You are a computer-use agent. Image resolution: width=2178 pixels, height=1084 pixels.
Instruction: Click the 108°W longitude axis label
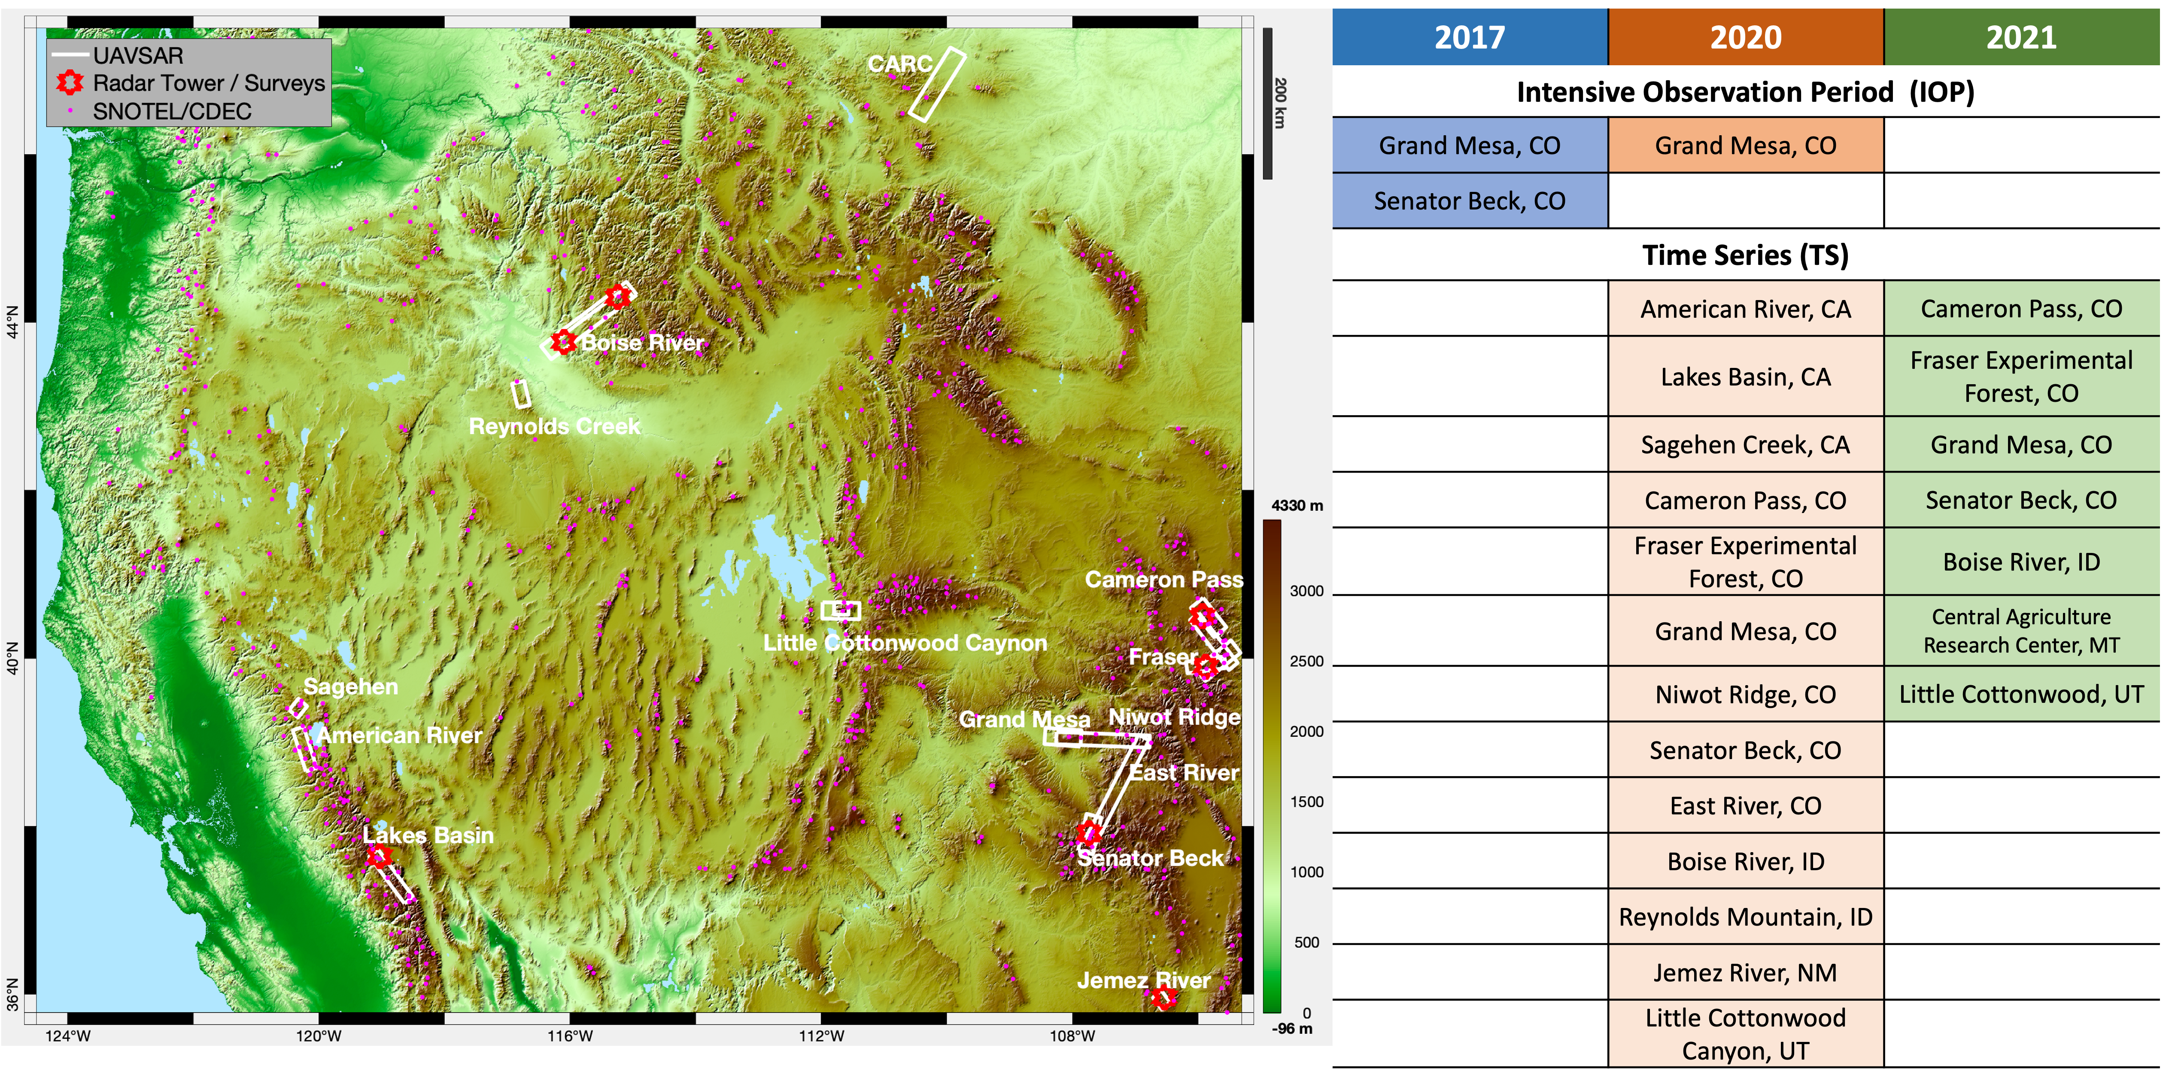point(1072,1036)
